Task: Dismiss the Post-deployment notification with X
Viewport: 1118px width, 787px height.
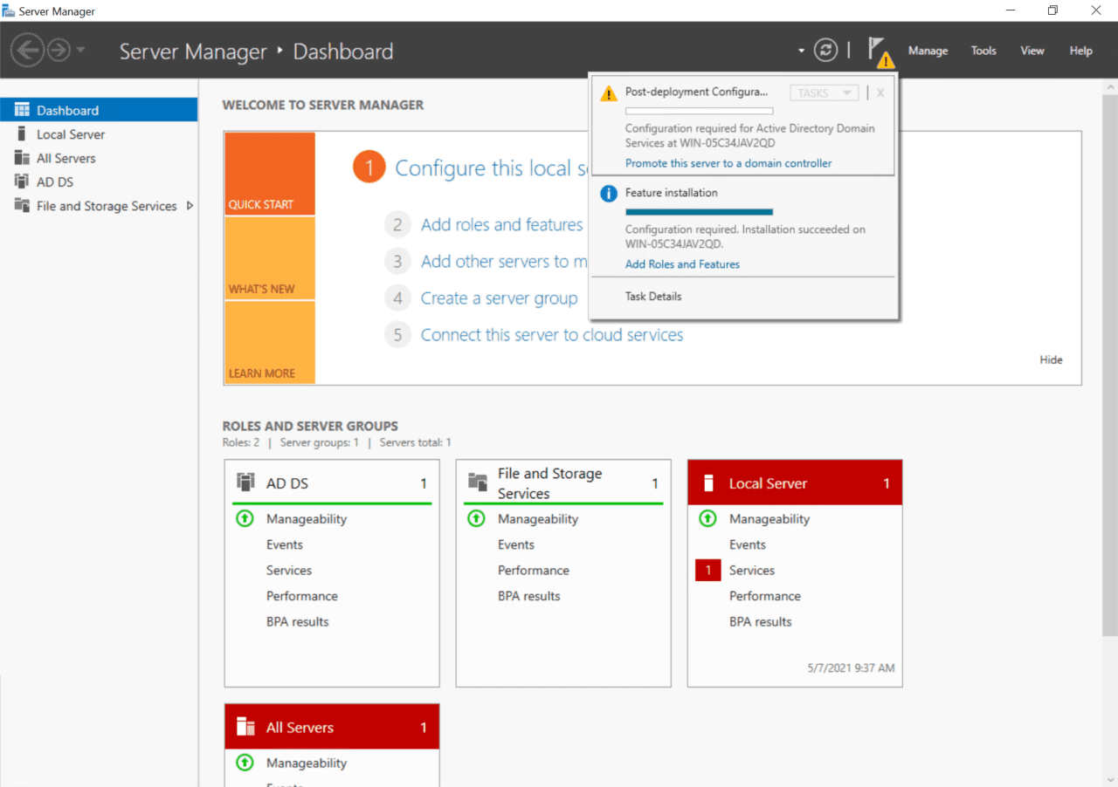Action: pos(880,92)
